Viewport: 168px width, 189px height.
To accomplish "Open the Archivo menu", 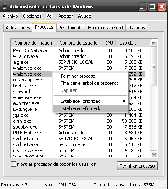I will (10, 16).
